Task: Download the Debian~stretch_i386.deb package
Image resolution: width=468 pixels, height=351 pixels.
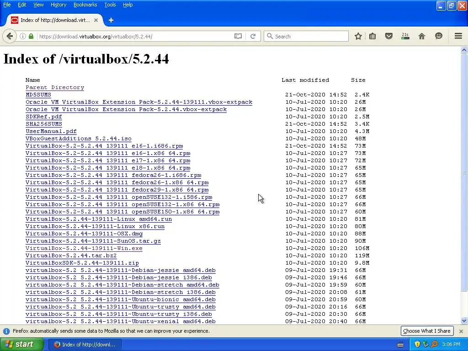Action: pos(121,292)
